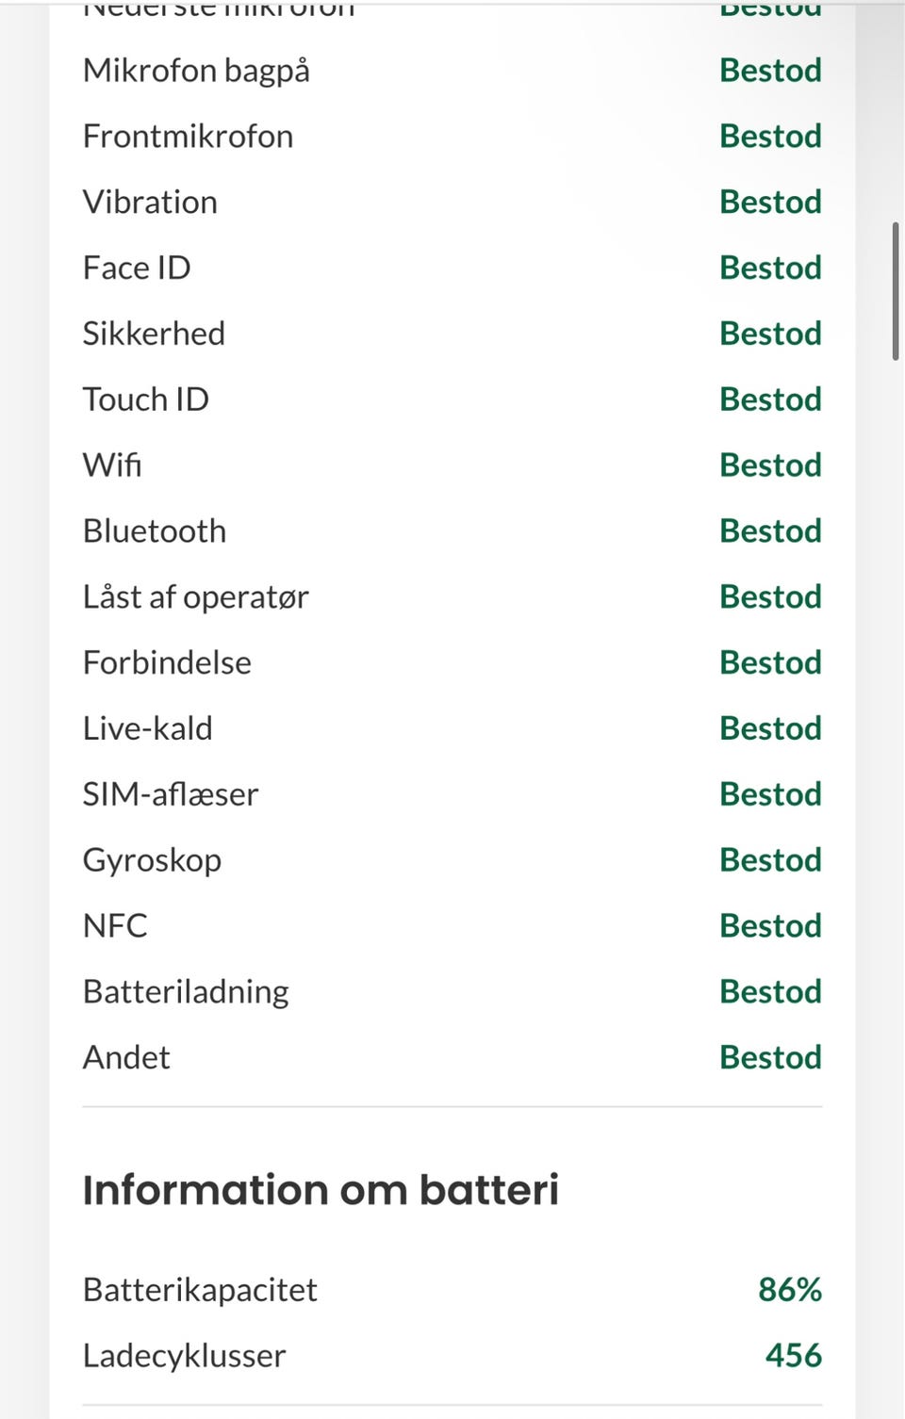Click the 456 Ladecyklusser value
This screenshot has width=905, height=1419.
[793, 1356]
